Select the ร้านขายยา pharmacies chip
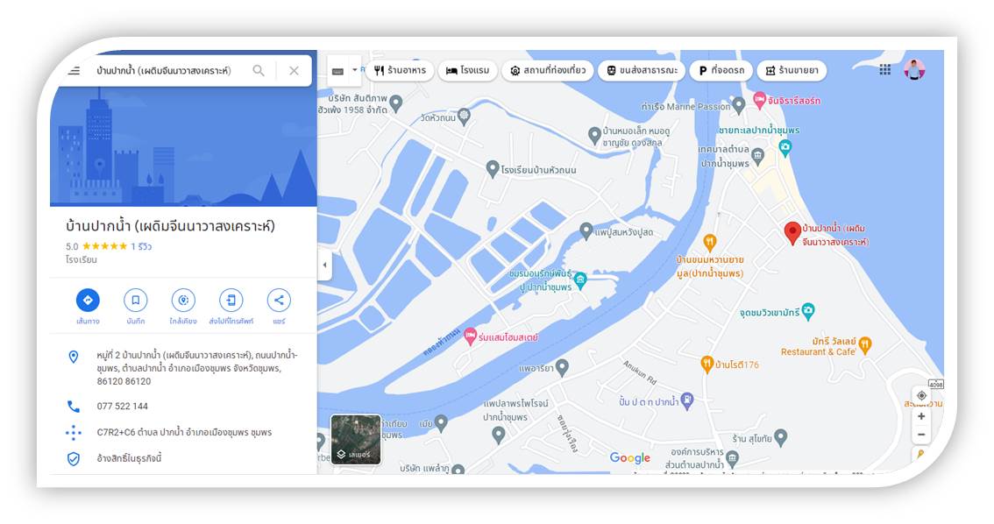This screenshot has width=994, height=524. point(792,70)
